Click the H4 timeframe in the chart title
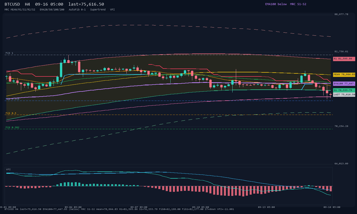This screenshot has height=214, width=357. tap(28, 4)
